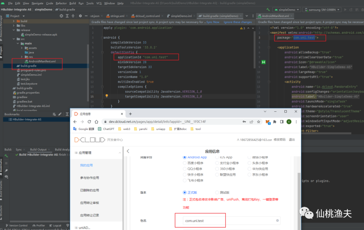Screen dimensions: 364x230
Task: Click back chevron beside 应用信息 heading
Action: coord(128,151)
